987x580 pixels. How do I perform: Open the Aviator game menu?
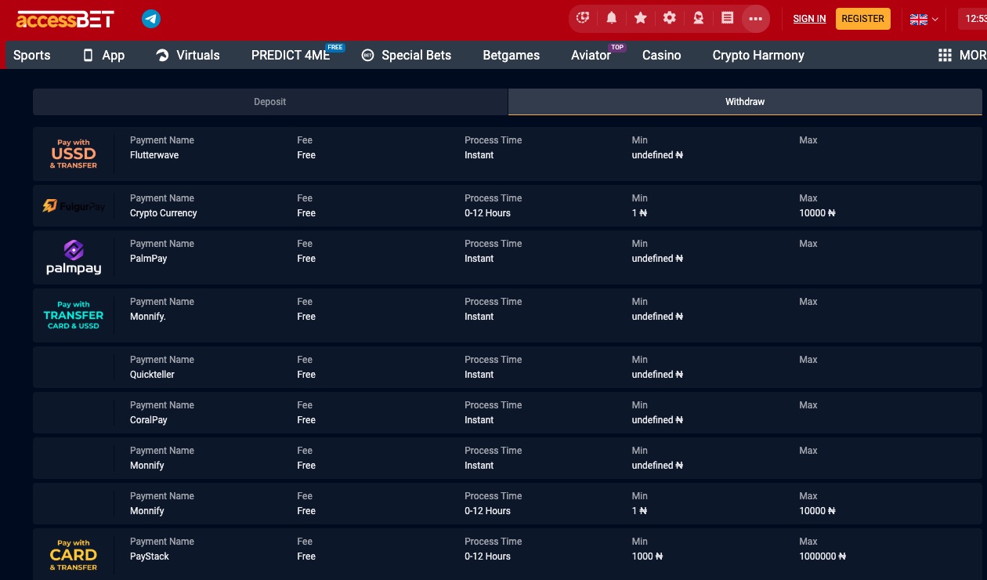[x=591, y=55]
